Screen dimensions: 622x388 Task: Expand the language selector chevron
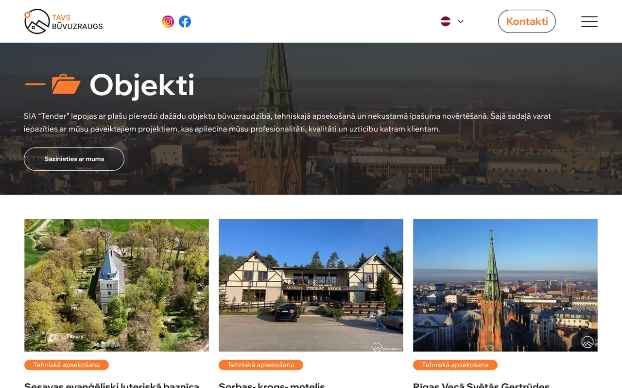(x=461, y=21)
